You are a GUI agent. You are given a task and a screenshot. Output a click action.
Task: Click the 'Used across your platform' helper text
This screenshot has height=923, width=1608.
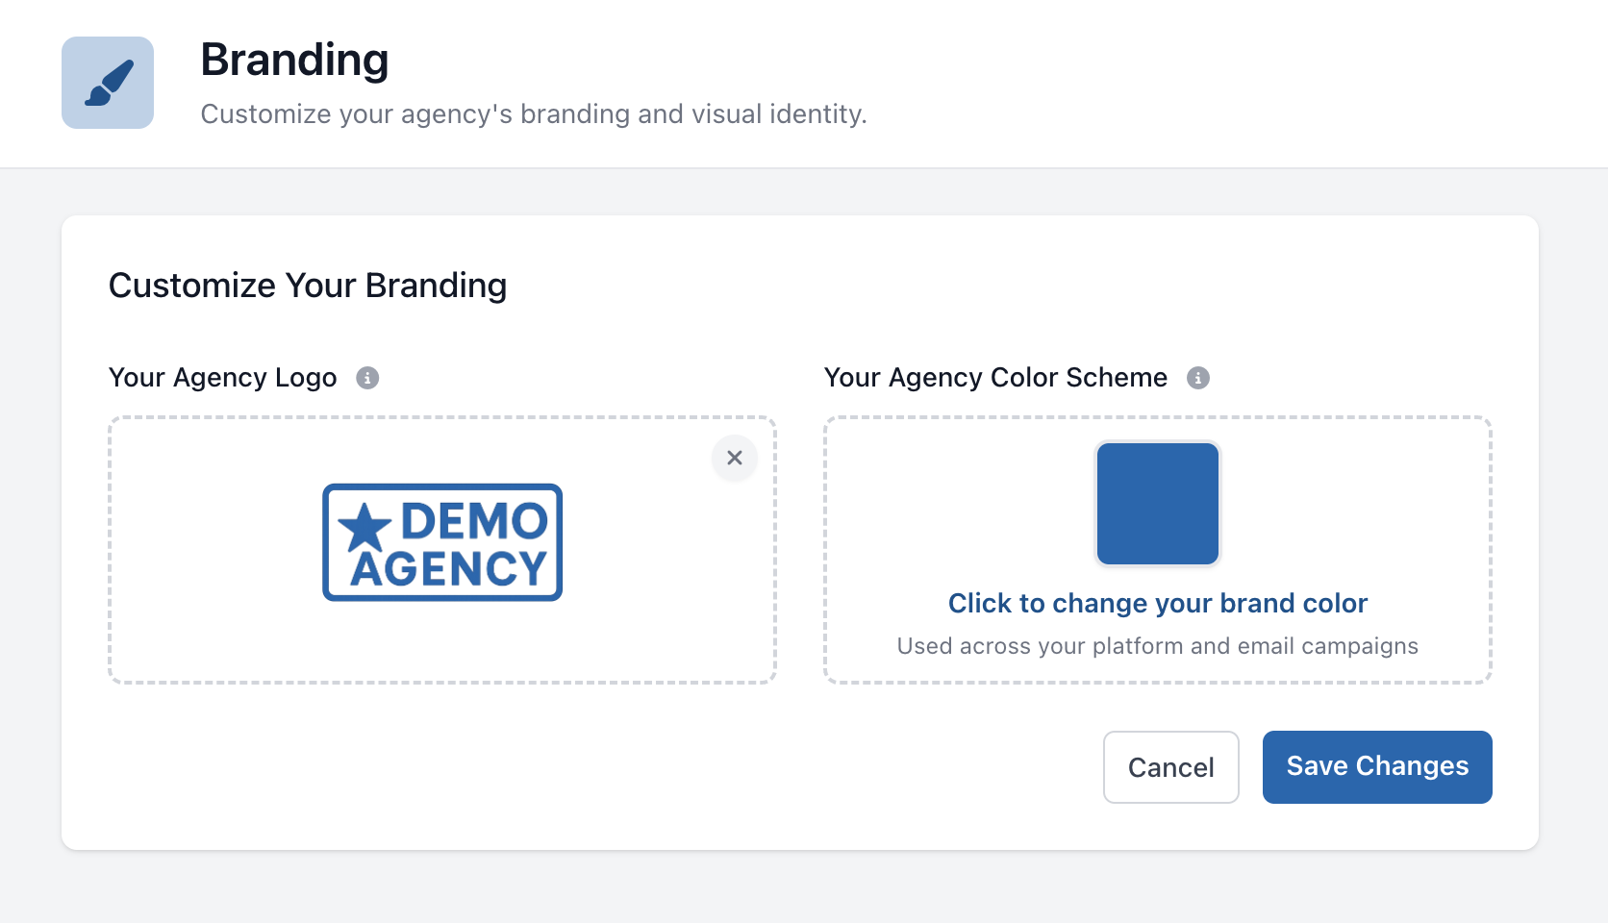[1157, 646]
